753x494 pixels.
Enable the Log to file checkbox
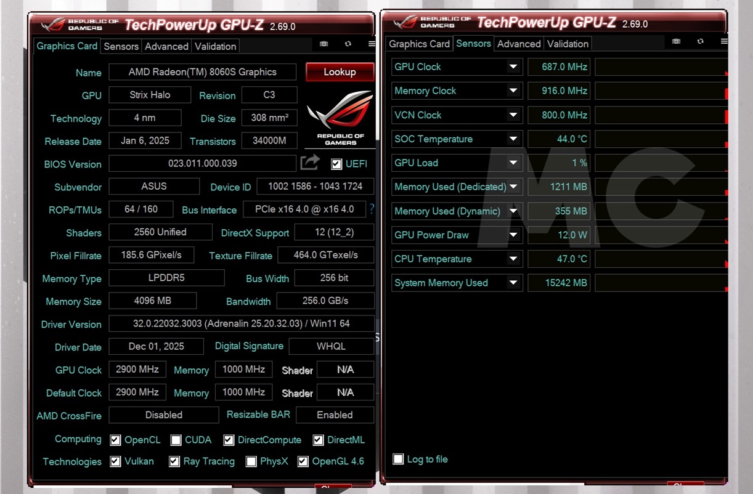pos(398,459)
